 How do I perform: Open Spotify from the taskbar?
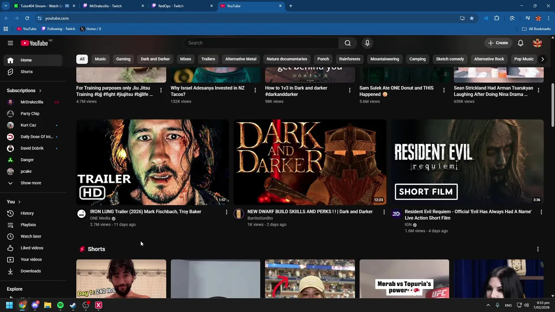point(60,305)
